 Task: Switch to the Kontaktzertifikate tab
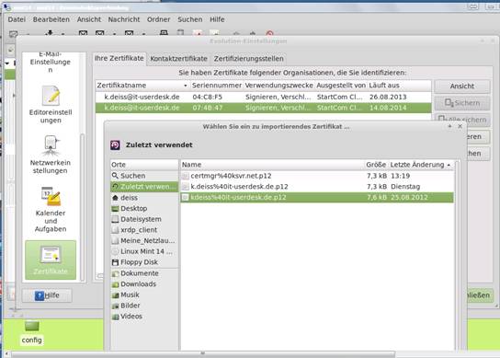click(178, 59)
